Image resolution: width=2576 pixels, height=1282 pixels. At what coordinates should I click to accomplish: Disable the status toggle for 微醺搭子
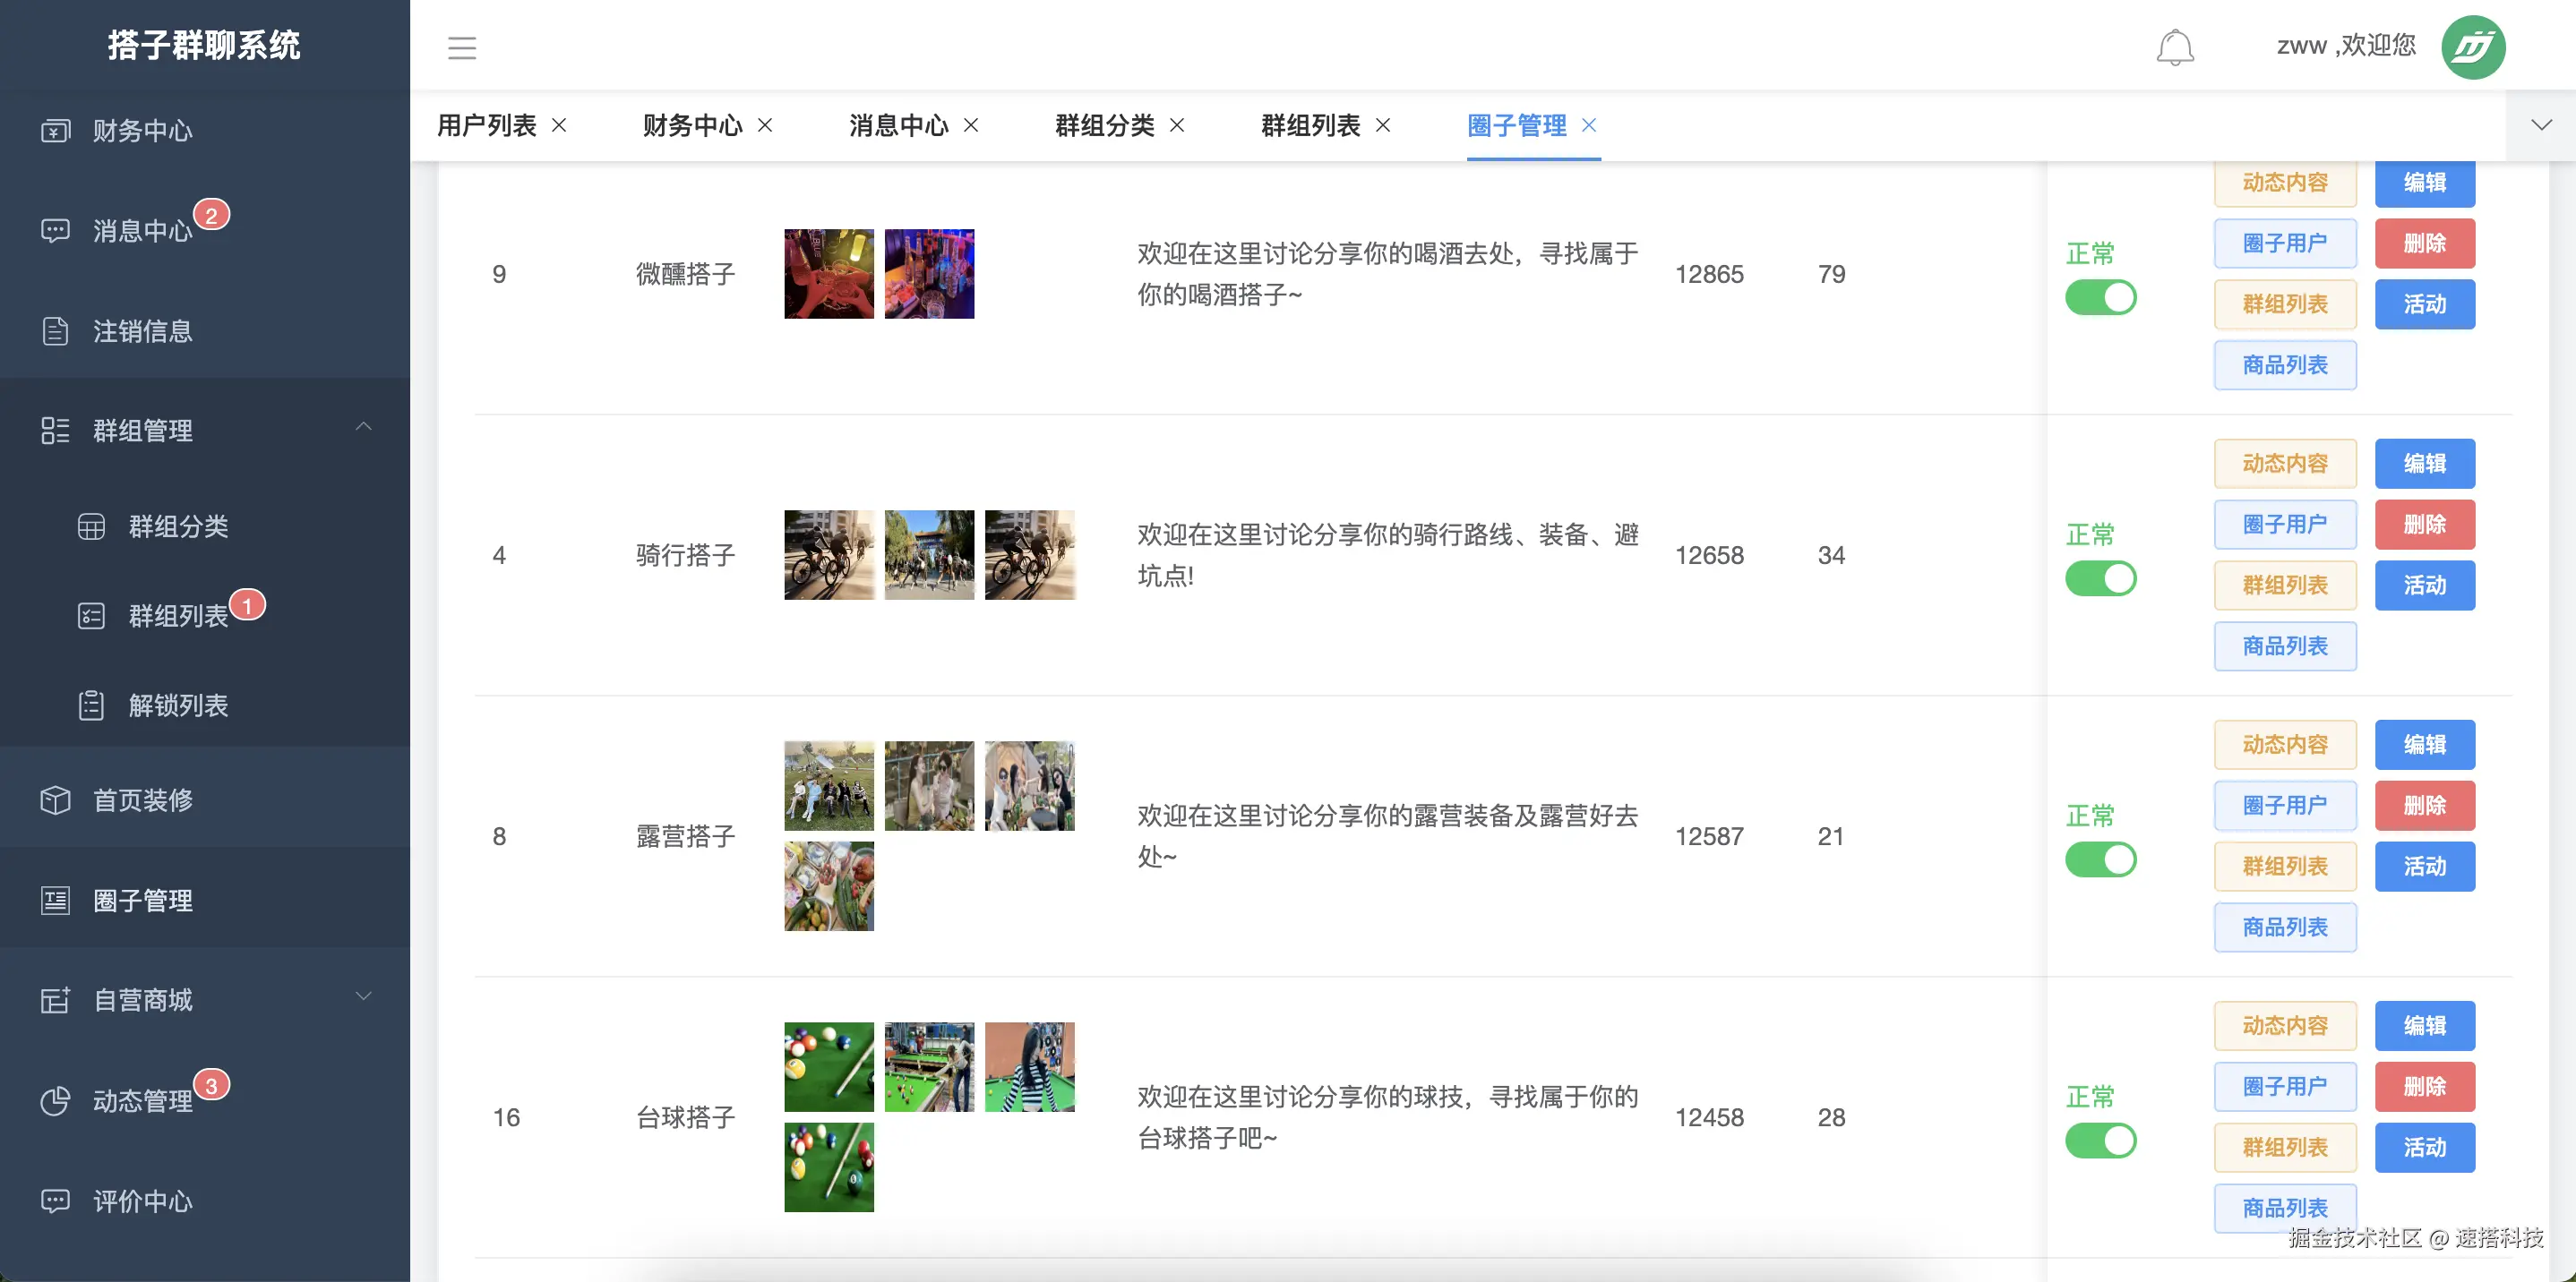[2101, 296]
